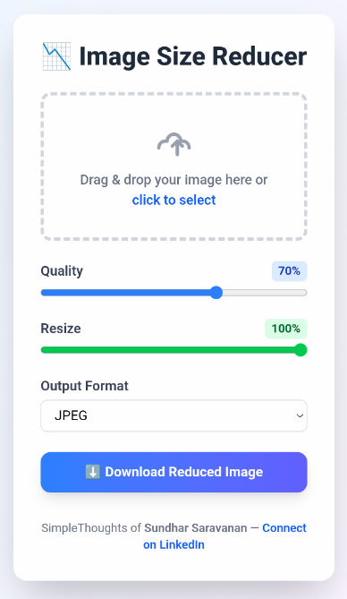Click the dashed drag and drop zone
The image size is (347, 599).
(173, 167)
